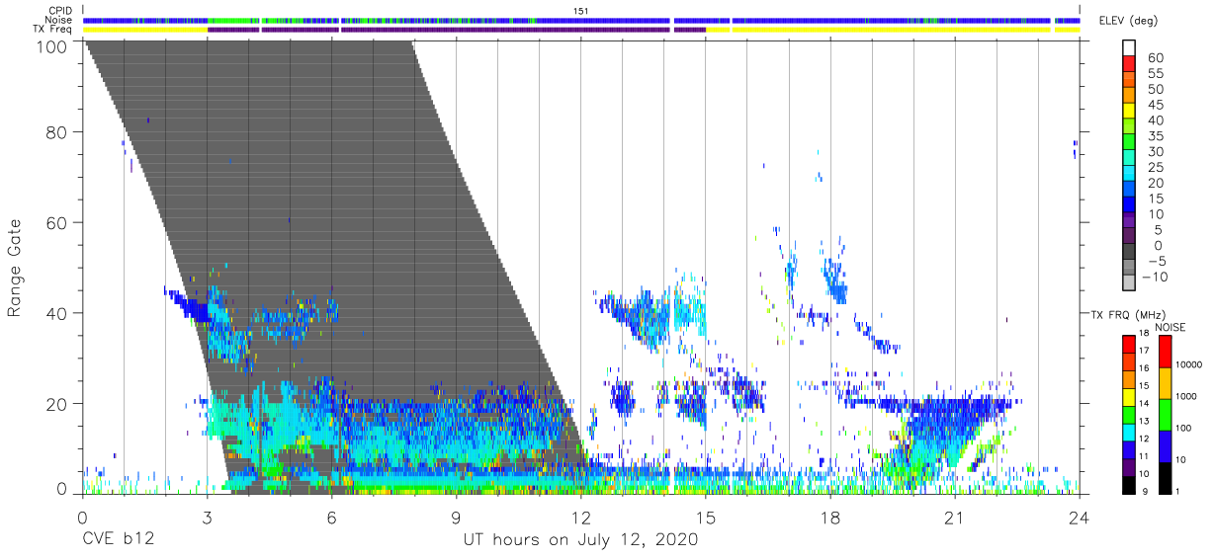1214x560 pixels.
Task: Click the CPID value '151'
Action: click(581, 11)
